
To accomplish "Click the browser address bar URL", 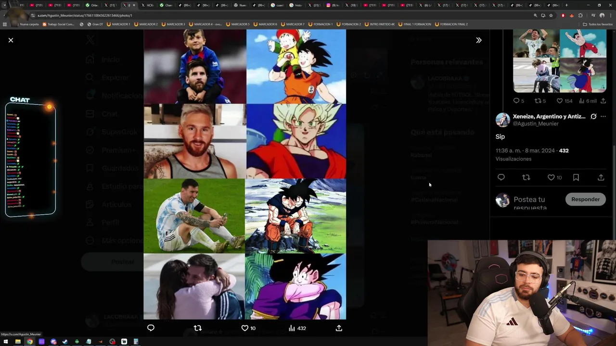I will tap(85, 15).
